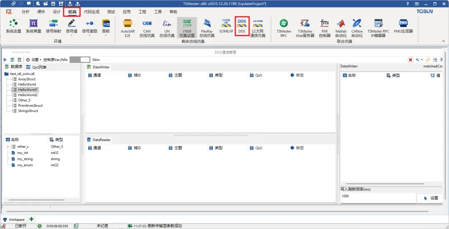Open FlexRay 总线仿真
Viewport: 449px width, 229px height.
(207, 28)
